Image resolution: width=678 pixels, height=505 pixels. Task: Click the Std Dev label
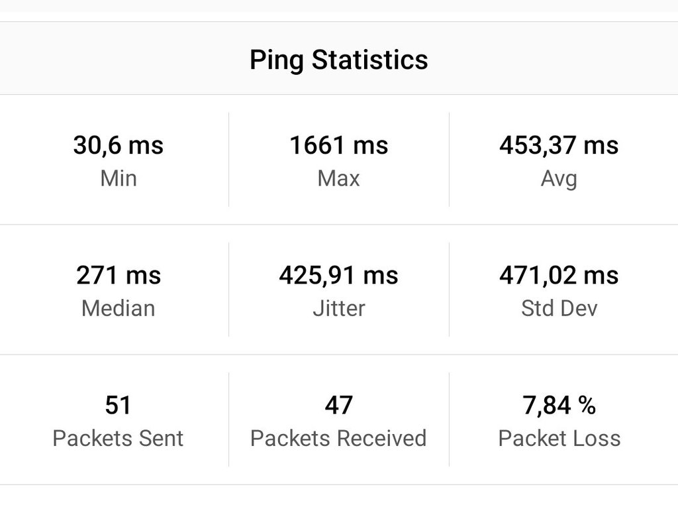point(559,308)
